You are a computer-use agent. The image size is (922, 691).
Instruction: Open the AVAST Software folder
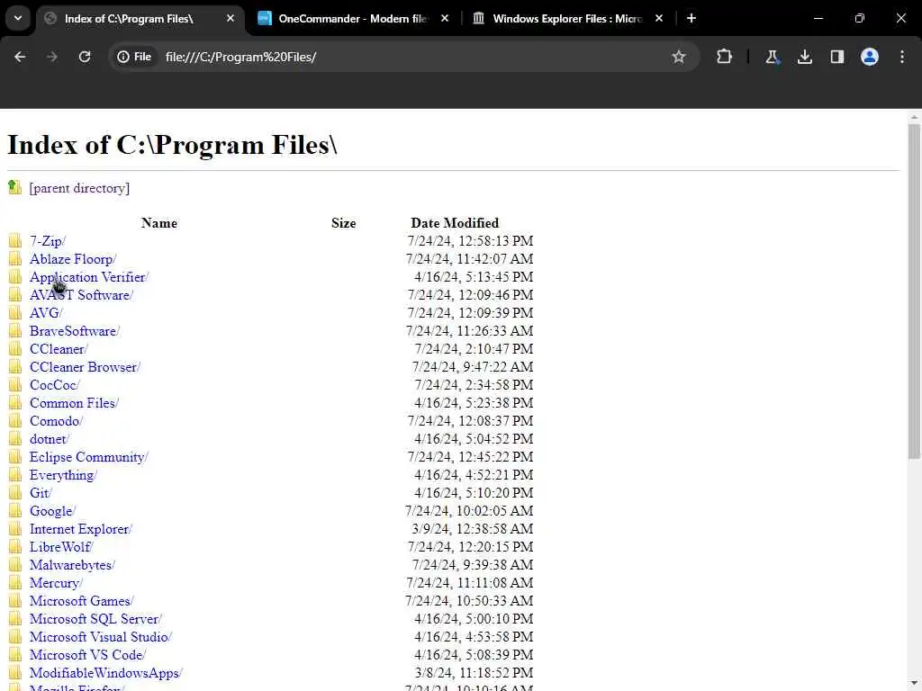[x=82, y=295]
